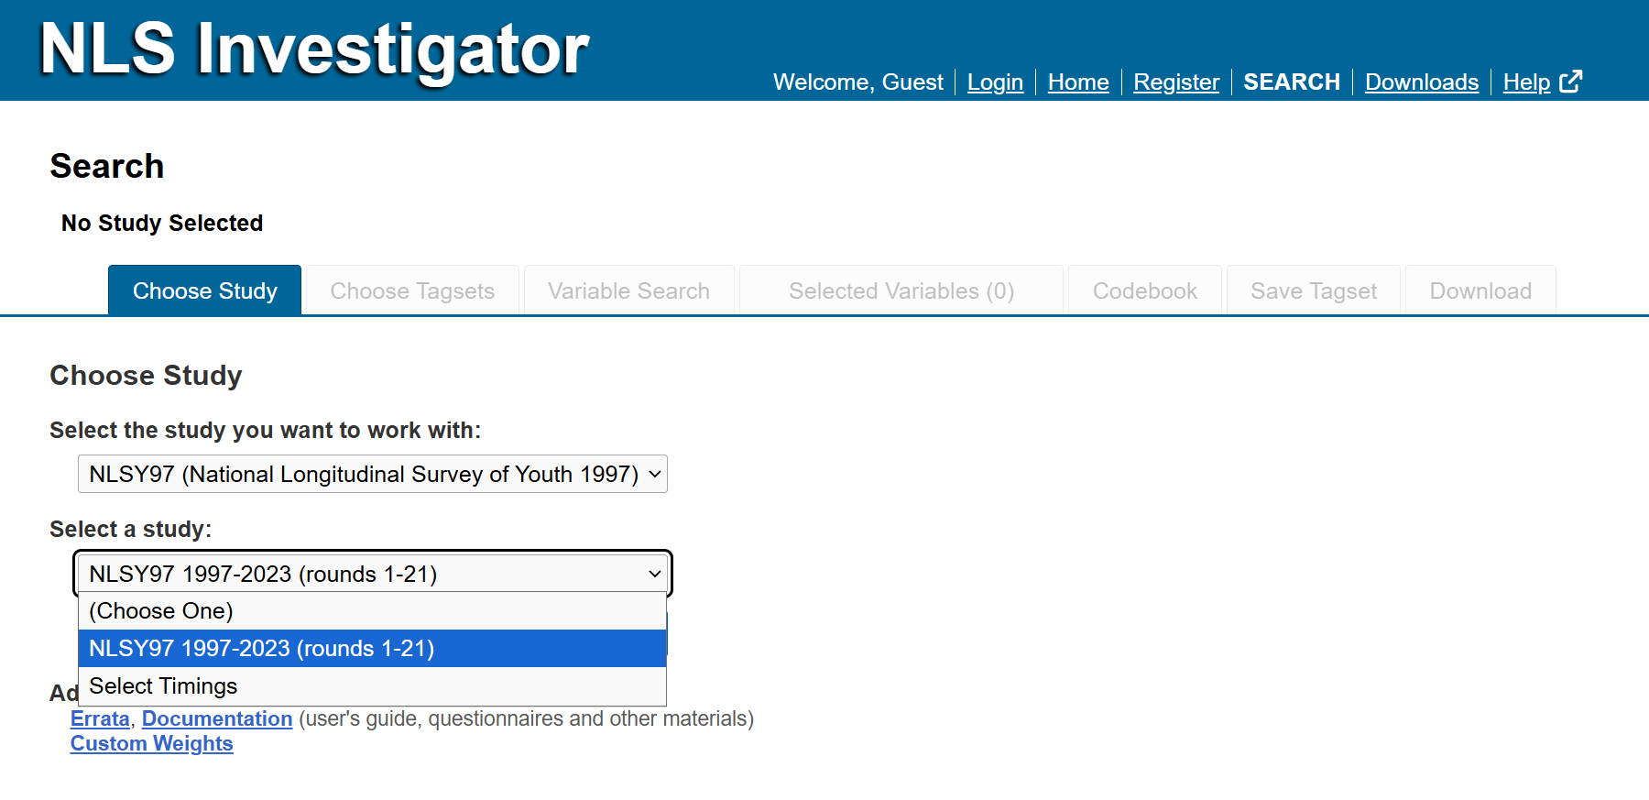Screen dimensions: 1649x800
Task: Open the Custom Weights link
Action: coord(152,743)
